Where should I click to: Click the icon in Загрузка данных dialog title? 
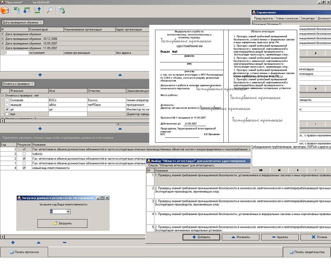[x=19, y=198]
